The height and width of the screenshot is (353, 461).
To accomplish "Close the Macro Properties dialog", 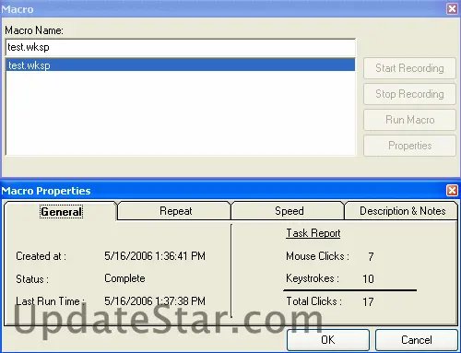I will point(452,191).
